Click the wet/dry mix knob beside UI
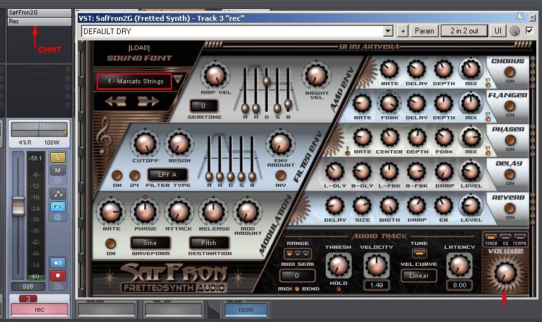Viewport: 542px width, 322px height. pos(515,31)
